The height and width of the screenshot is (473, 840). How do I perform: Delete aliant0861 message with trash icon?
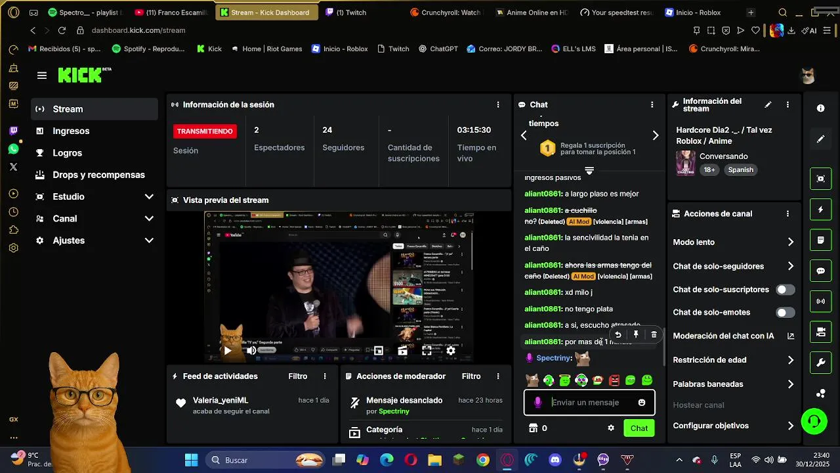(654, 334)
